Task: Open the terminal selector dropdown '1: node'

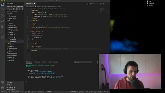Action: pos(83,62)
